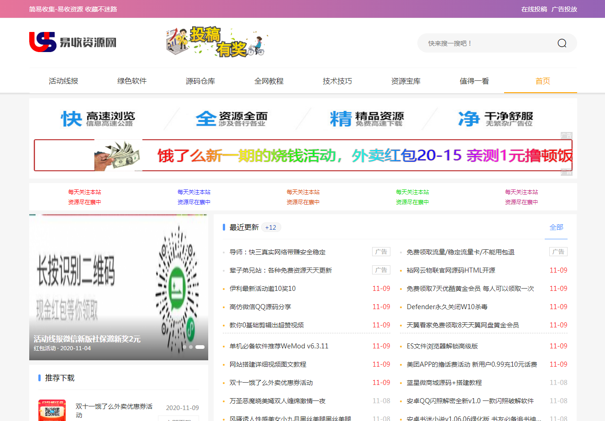605x421 pixels.
Task: Open article 单机必备软件推荐WeMod v6.3.11
Action: pos(279,346)
